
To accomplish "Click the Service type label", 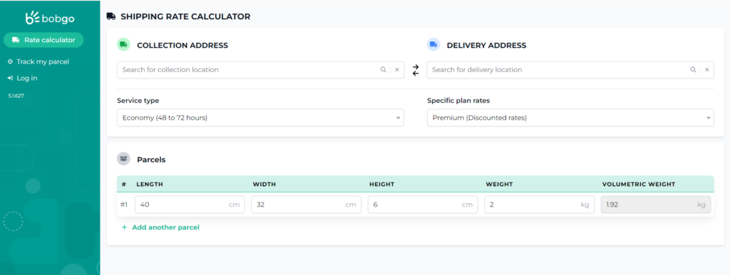I will pos(138,100).
